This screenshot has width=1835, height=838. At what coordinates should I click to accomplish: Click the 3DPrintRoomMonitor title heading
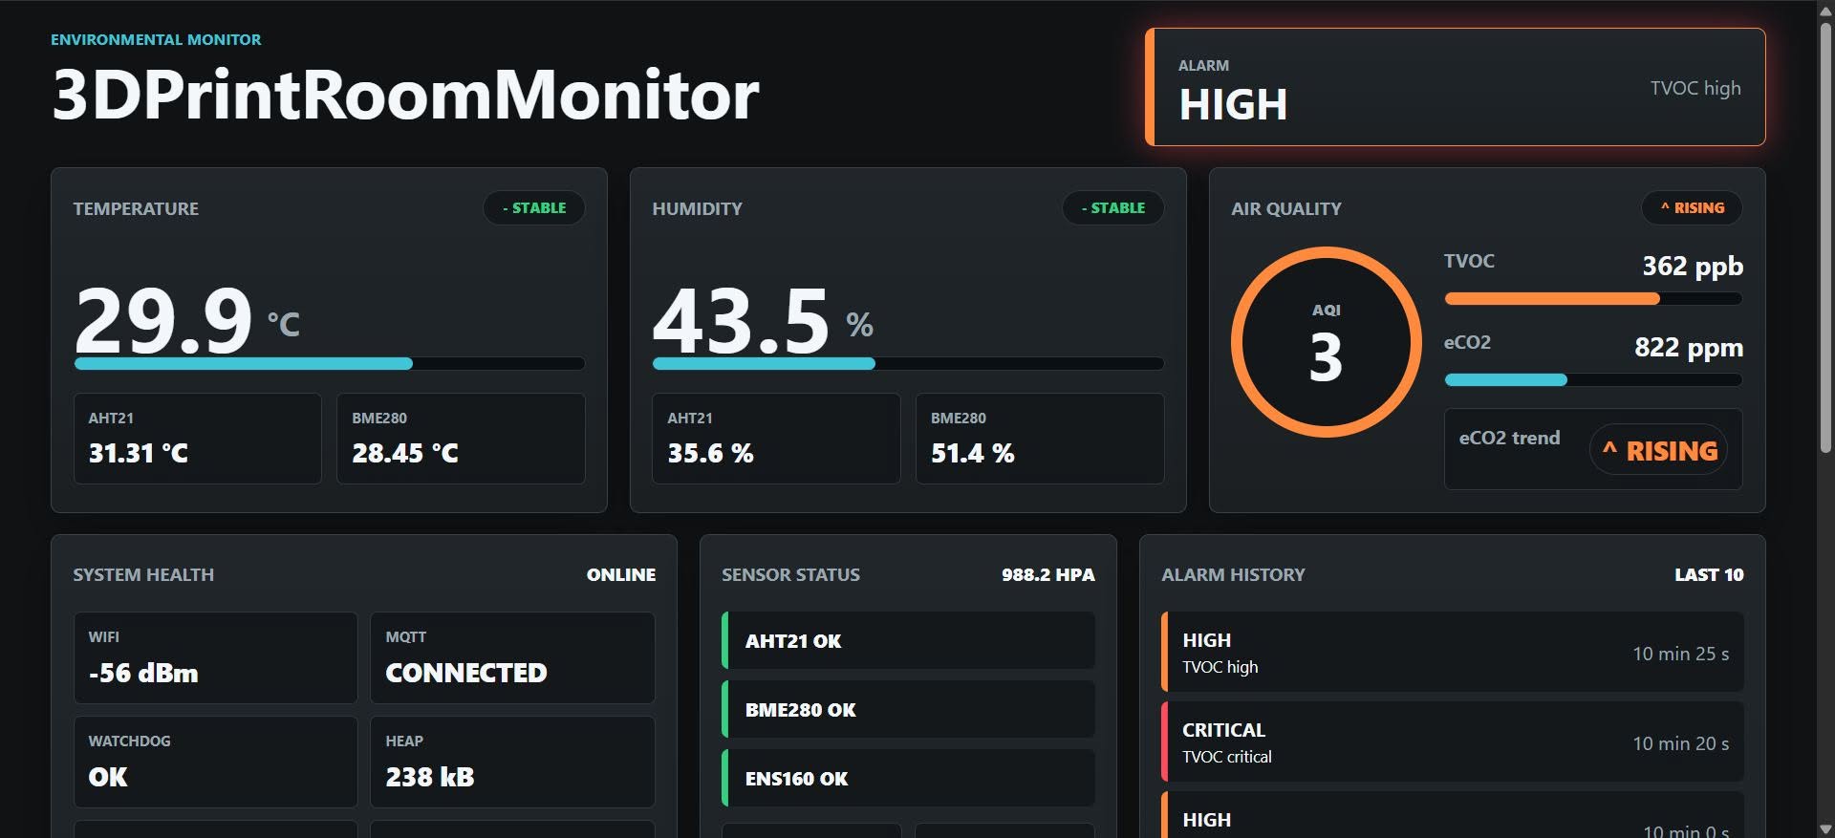click(405, 95)
